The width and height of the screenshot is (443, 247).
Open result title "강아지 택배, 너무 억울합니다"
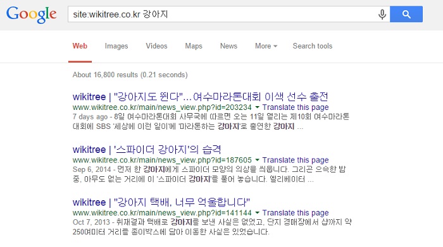coord(161,202)
